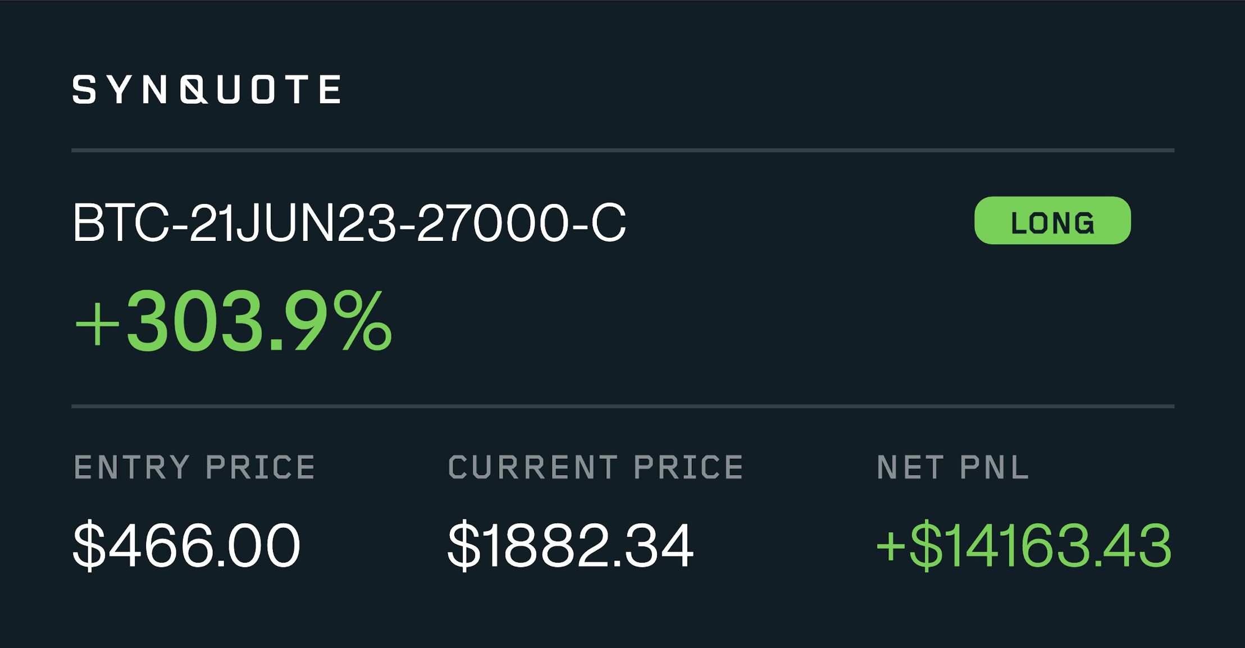Click the NET PNL label
This screenshot has width=1245, height=648.
[x=953, y=468]
